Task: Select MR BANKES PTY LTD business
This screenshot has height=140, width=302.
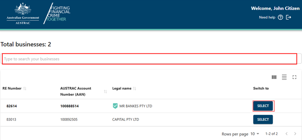Action: tap(263, 106)
